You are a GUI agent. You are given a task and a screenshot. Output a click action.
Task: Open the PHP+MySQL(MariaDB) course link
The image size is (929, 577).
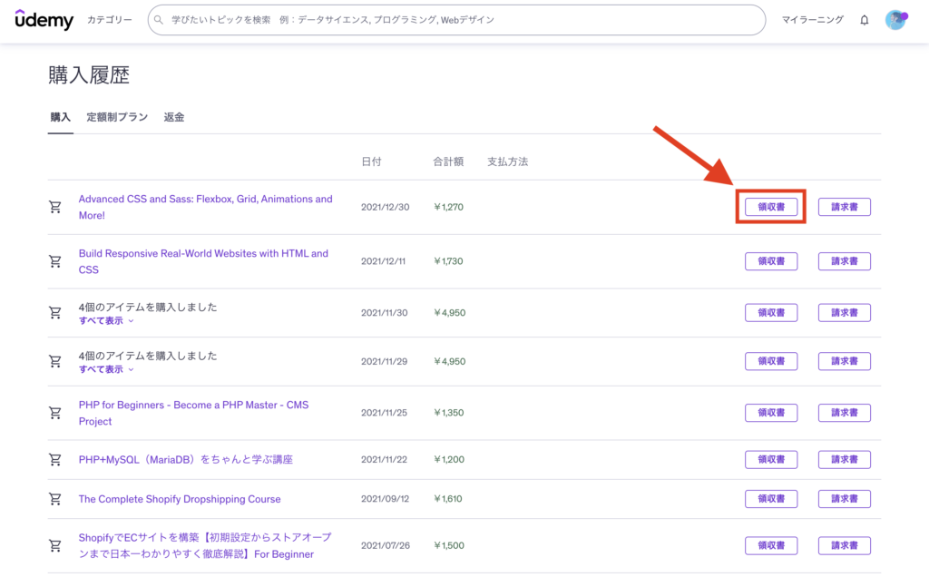click(185, 460)
